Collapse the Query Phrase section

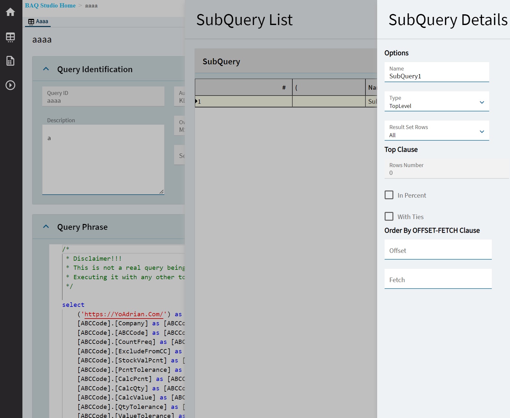tap(46, 227)
